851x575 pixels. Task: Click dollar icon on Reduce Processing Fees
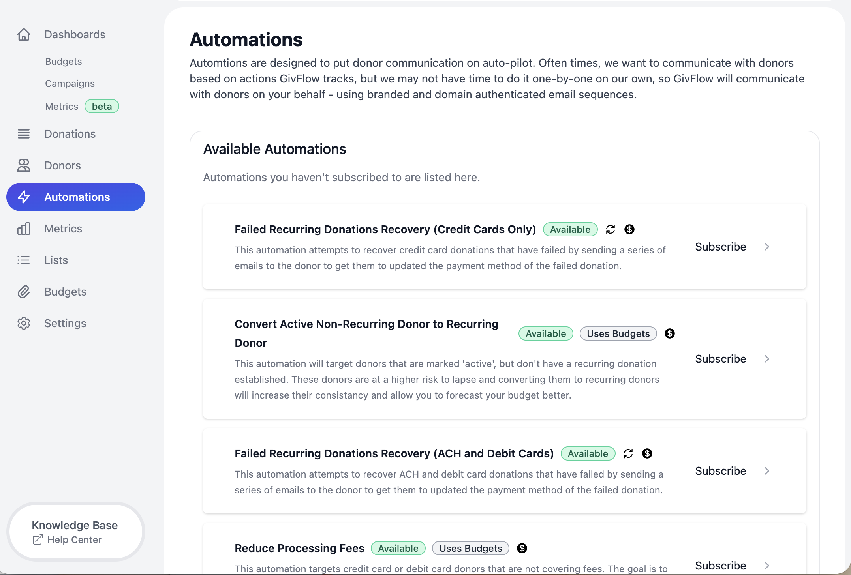(x=522, y=548)
